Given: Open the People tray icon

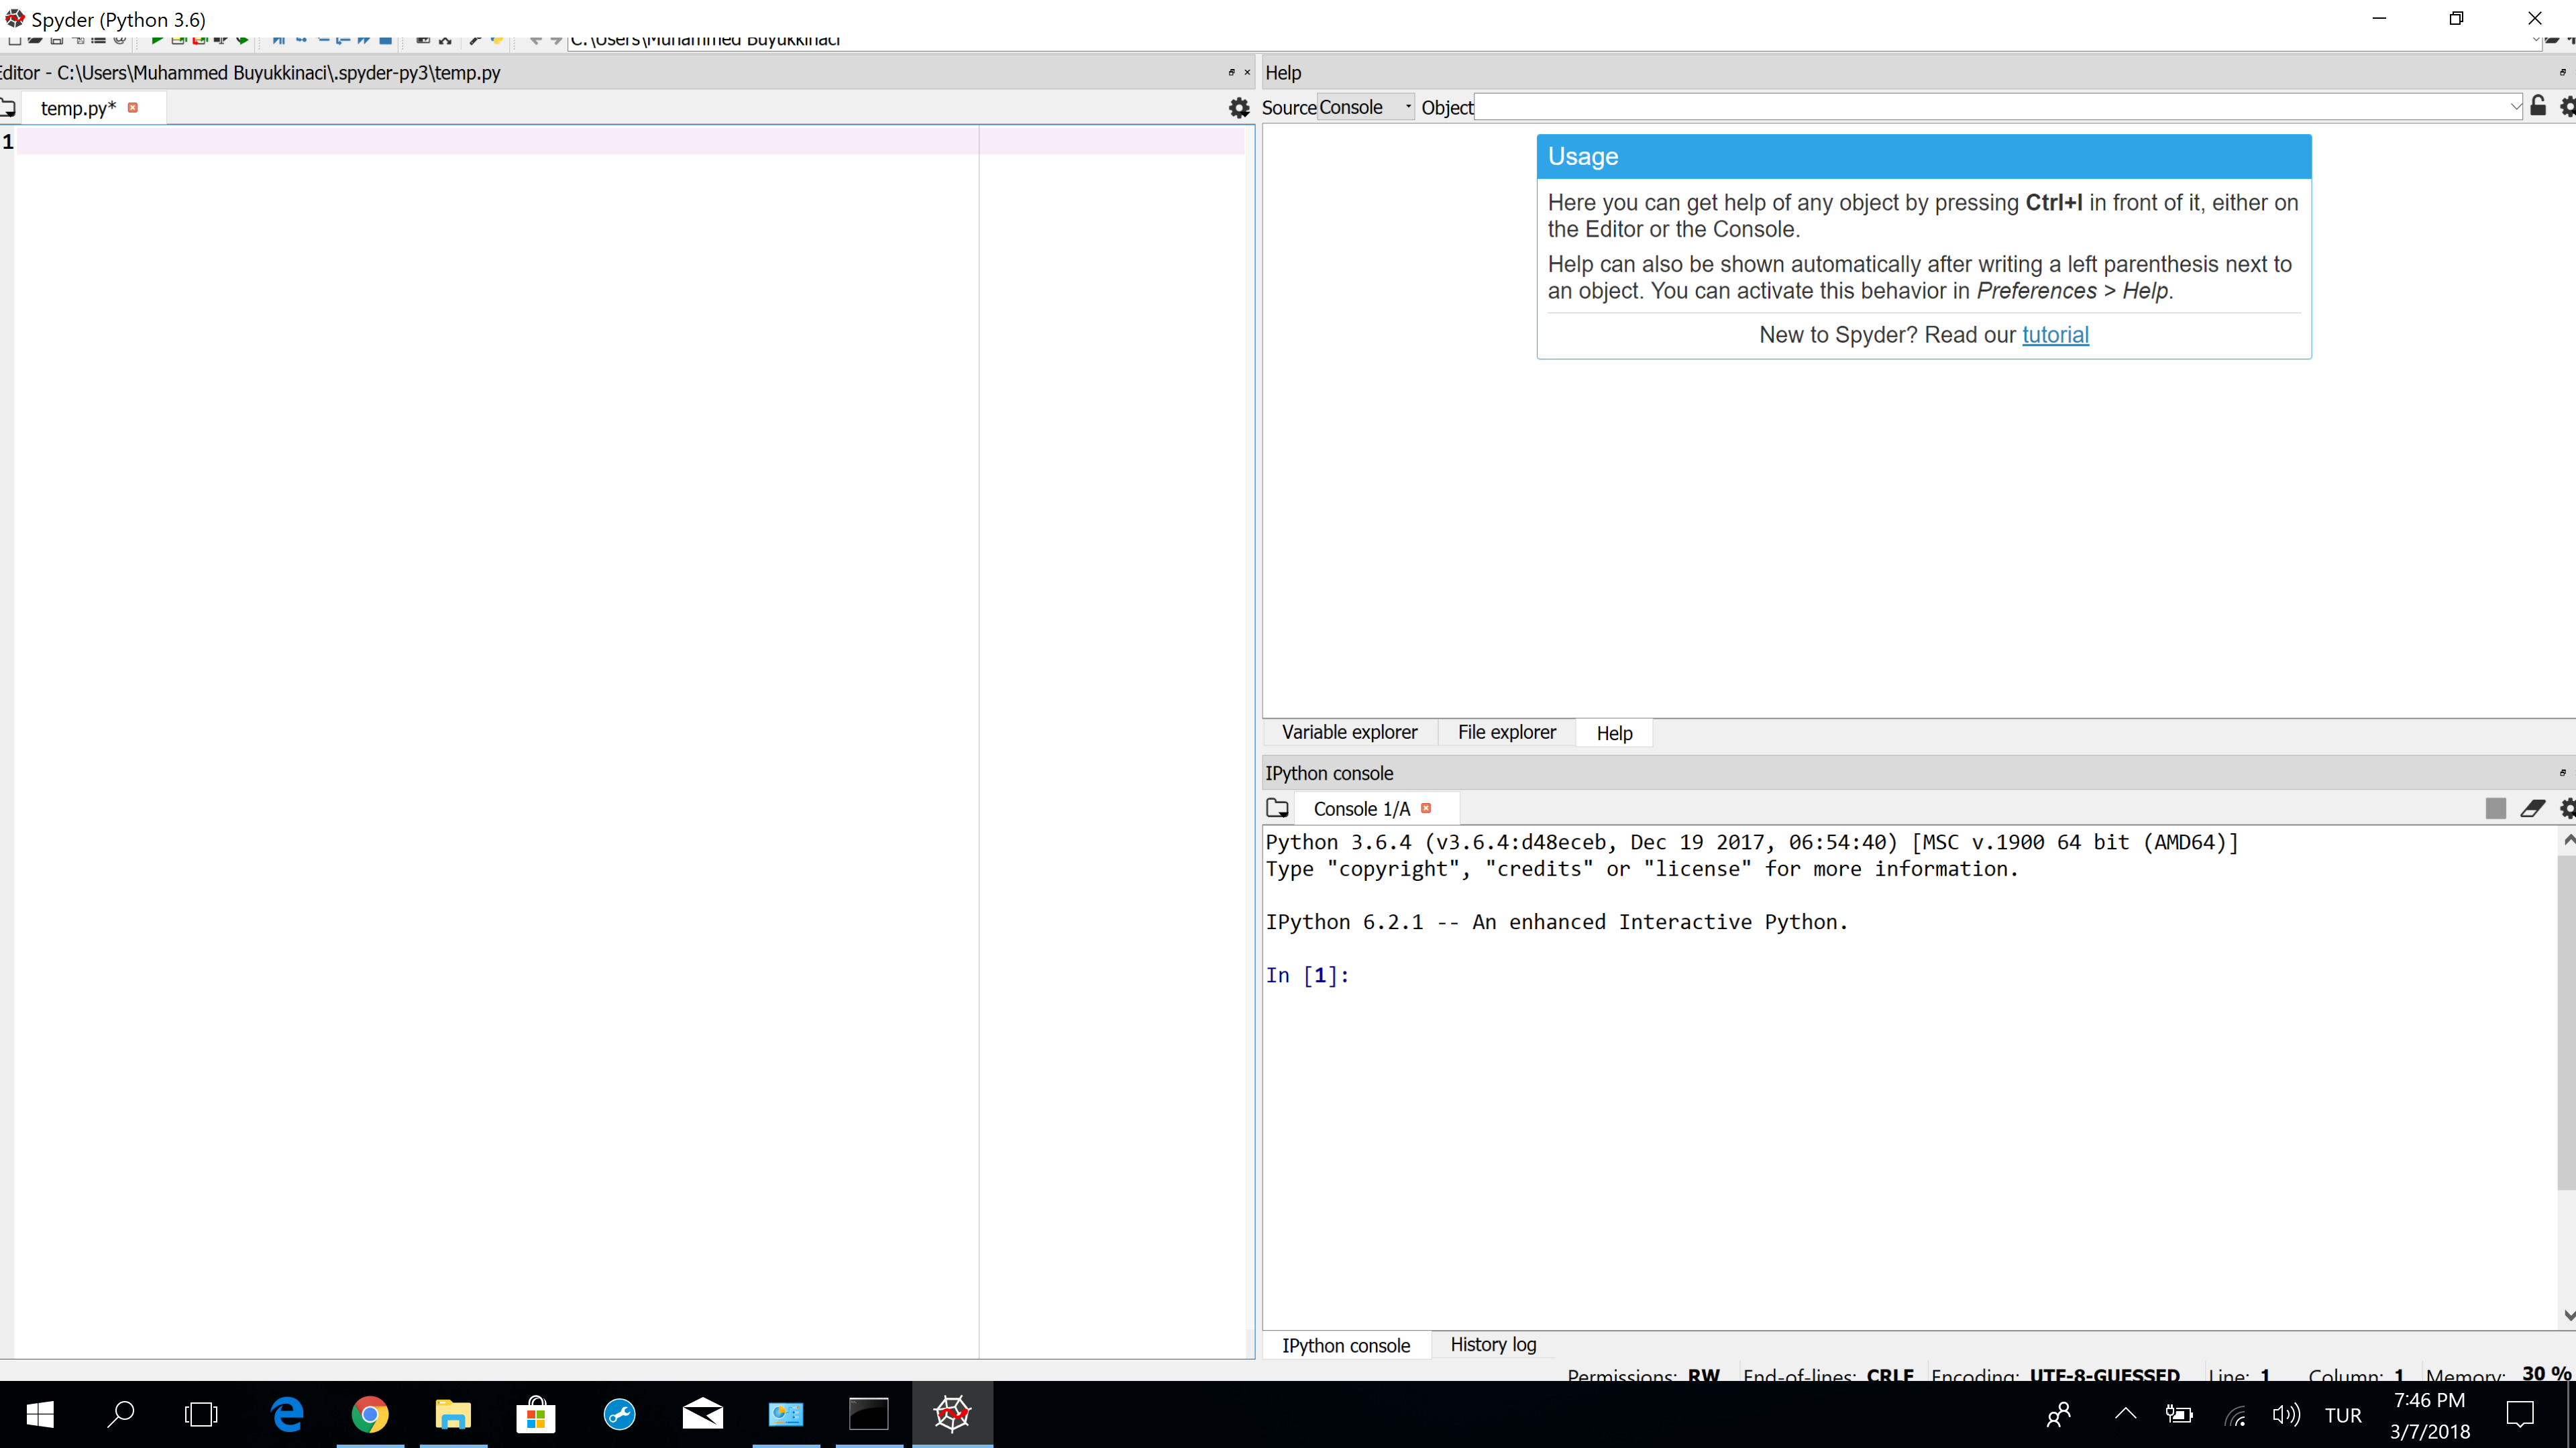Looking at the screenshot, I should point(2059,1415).
